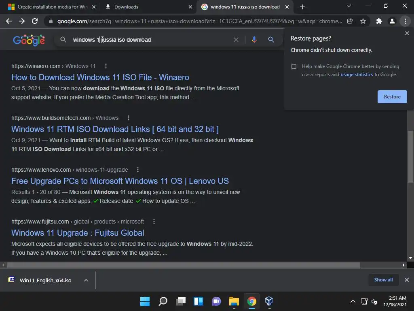Open new browser tab with plus
The width and height of the screenshot is (414, 311).
pos(302,7)
